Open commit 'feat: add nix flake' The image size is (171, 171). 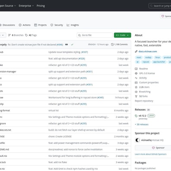click(57, 162)
